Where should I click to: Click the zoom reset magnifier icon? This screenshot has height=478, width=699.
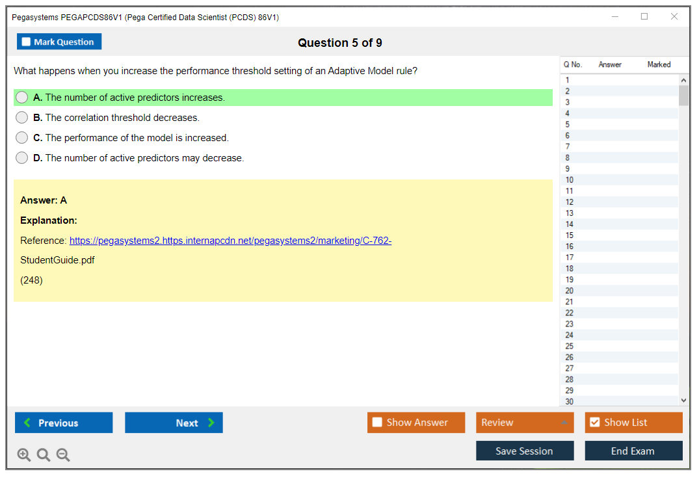[44, 455]
